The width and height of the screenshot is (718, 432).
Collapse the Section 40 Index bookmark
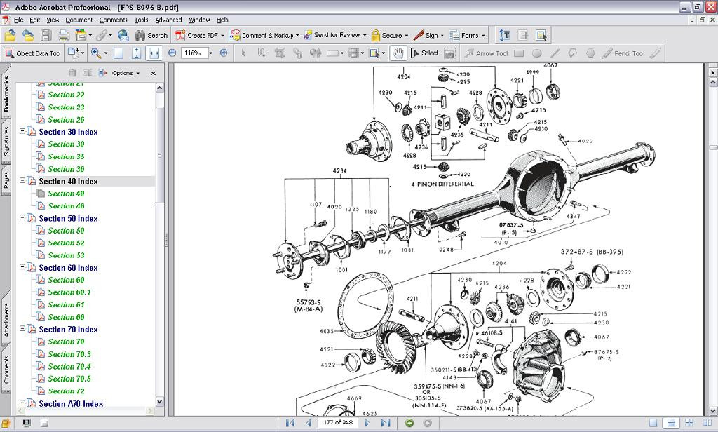[24, 181]
